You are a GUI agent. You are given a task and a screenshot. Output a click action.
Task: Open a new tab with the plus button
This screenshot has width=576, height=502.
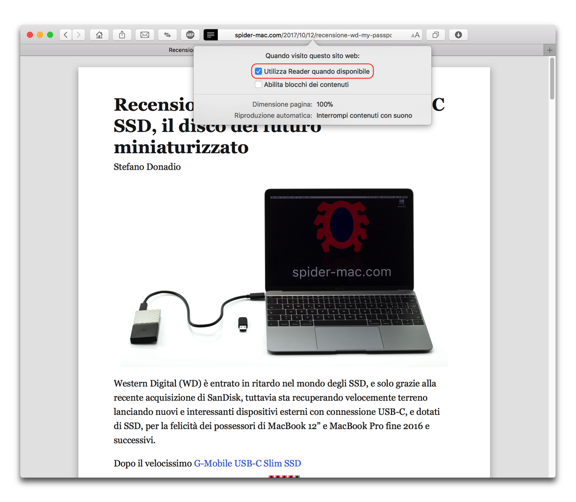pyautogui.click(x=550, y=50)
